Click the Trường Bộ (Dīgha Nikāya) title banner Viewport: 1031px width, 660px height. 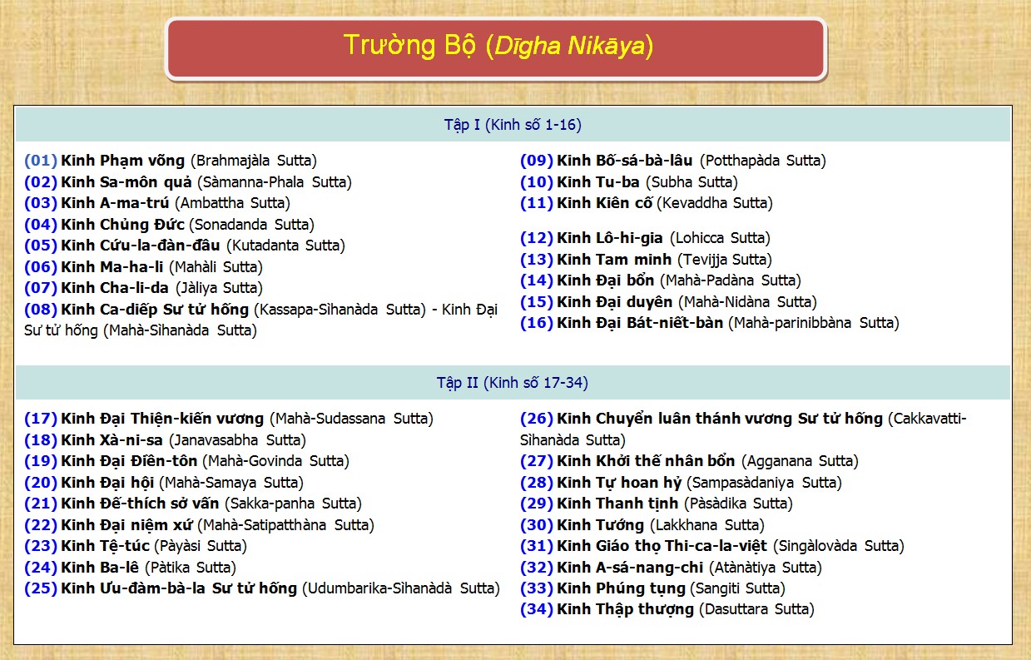(497, 47)
